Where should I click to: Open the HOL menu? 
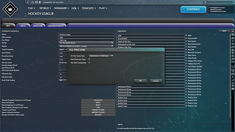tap(75, 8)
